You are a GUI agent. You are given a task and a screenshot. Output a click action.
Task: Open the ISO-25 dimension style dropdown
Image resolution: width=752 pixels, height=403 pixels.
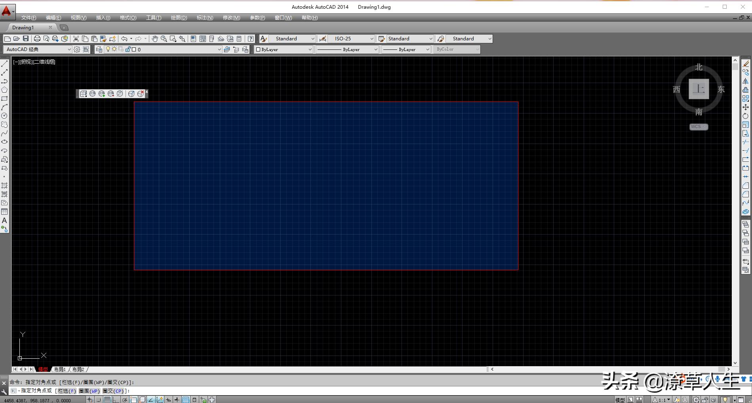point(371,39)
